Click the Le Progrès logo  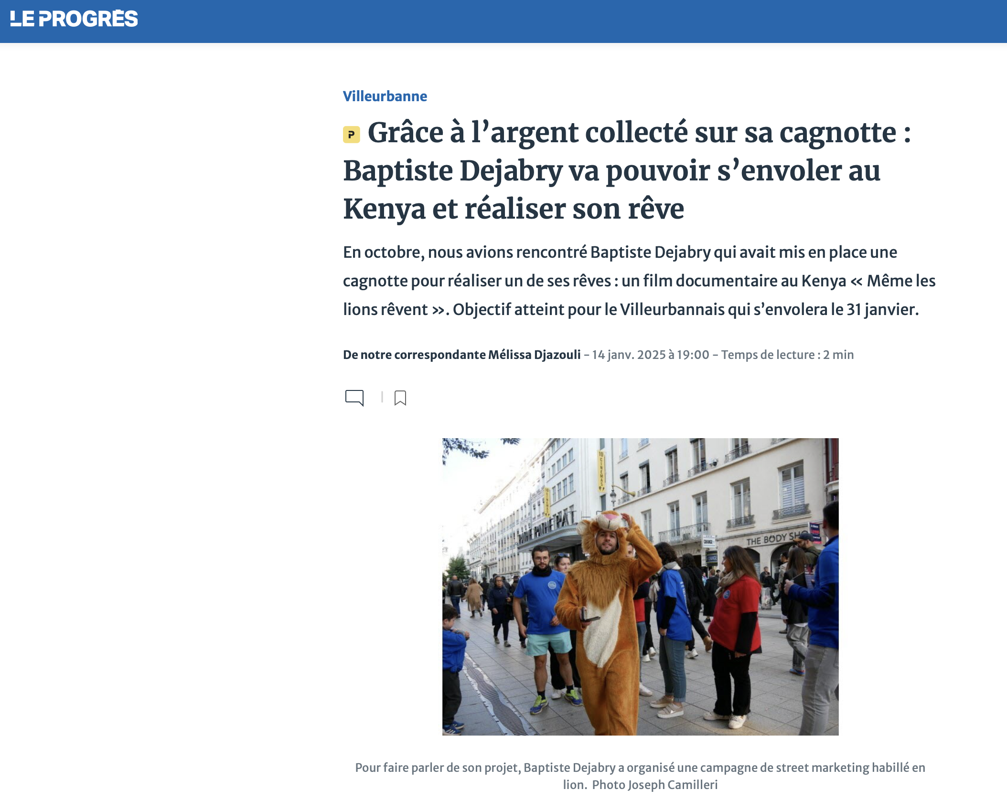[74, 19]
